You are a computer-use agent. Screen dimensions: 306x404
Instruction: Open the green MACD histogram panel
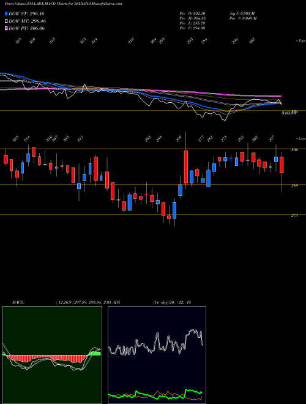click(52, 355)
